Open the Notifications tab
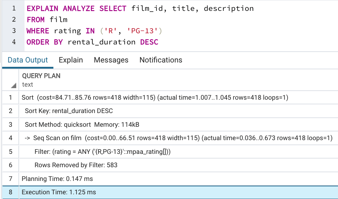This screenshot has width=338, height=199. [161, 60]
